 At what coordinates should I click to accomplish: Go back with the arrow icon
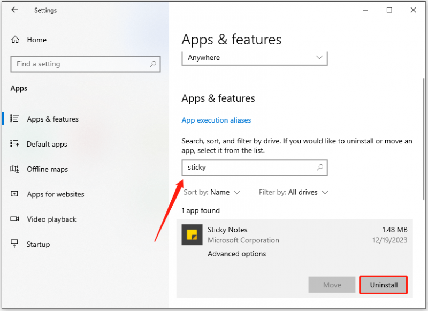[x=14, y=10]
